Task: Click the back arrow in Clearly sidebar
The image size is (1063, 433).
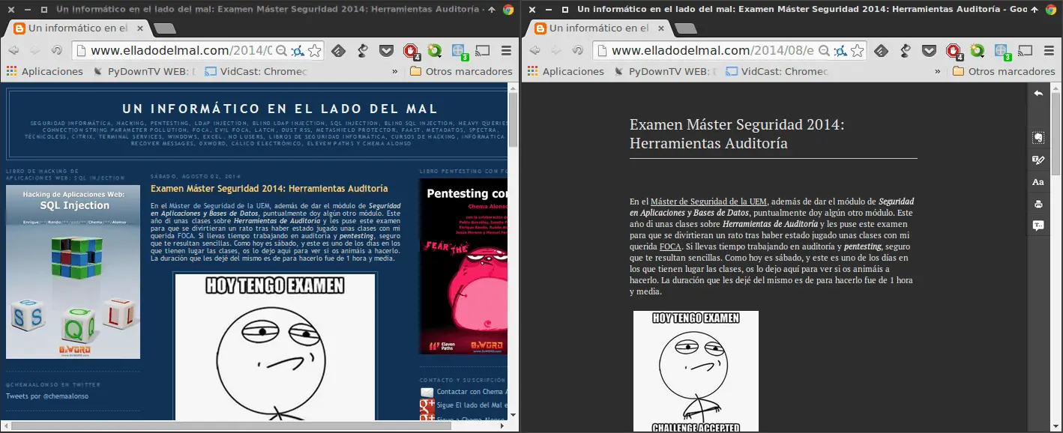Action: point(1038,94)
